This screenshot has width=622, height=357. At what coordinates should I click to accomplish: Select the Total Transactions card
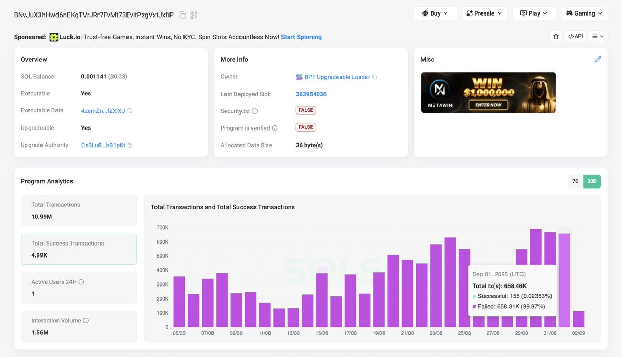(x=79, y=210)
